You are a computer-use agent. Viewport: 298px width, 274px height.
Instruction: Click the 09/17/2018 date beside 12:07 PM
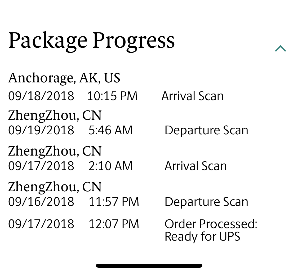(41, 224)
